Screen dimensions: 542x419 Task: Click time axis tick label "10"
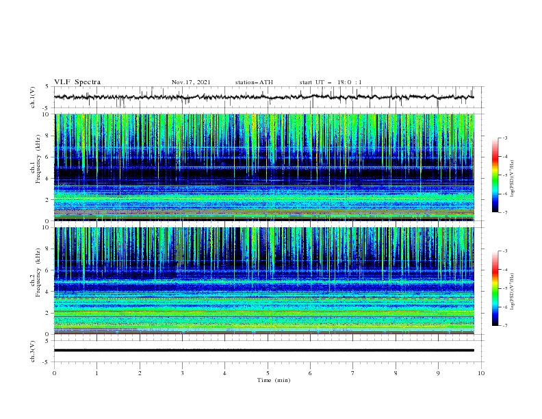[481, 373]
